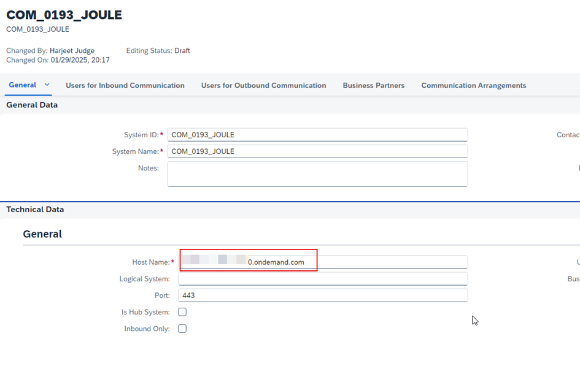Select the empty Logical System field
Screen dimensions: 580x366
tap(322, 279)
